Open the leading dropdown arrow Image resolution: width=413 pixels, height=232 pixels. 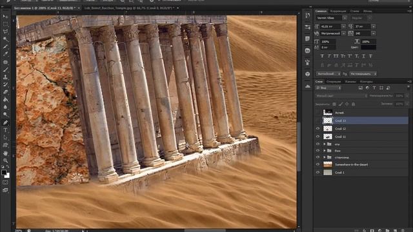tap(373, 26)
